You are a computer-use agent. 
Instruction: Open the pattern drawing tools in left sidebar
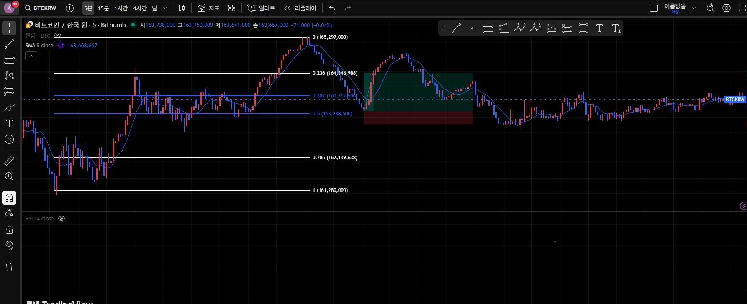pyautogui.click(x=9, y=76)
